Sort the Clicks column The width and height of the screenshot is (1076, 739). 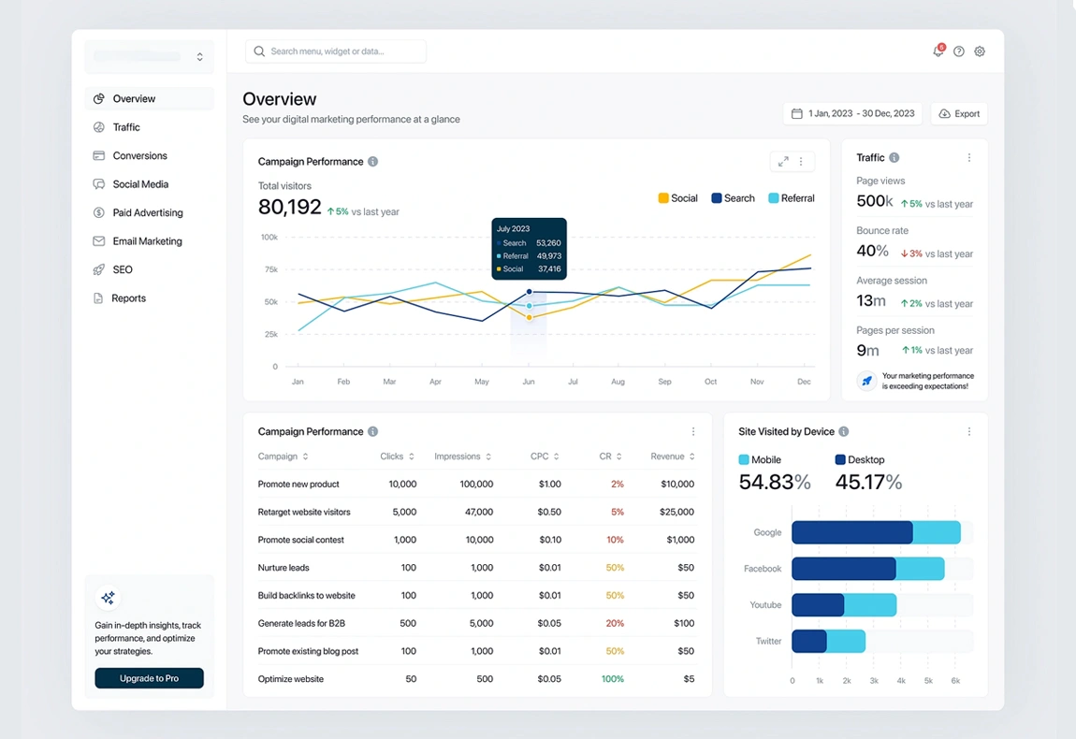pyautogui.click(x=397, y=456)
